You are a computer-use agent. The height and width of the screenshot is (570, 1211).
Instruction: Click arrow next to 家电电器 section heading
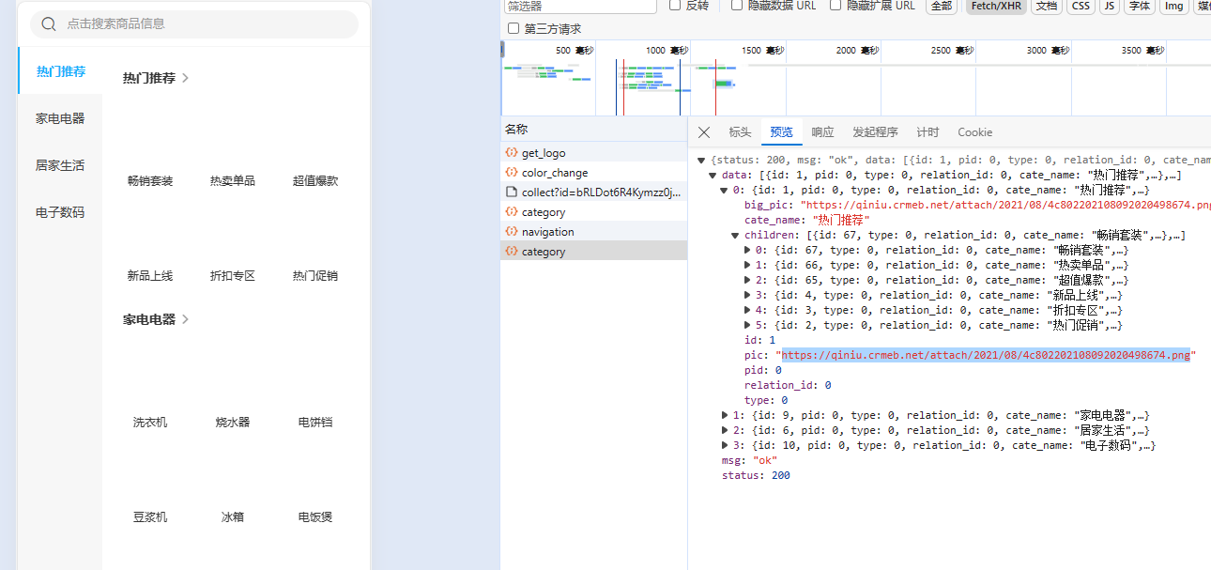(185, 319)
